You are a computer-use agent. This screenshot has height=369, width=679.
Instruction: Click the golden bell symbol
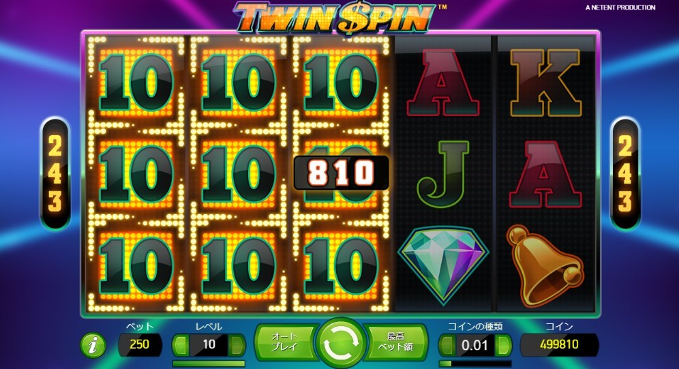pos(545,265)
